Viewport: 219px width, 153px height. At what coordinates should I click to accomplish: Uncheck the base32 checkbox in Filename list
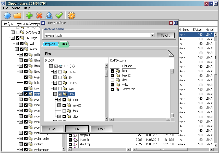pos(112,75)
